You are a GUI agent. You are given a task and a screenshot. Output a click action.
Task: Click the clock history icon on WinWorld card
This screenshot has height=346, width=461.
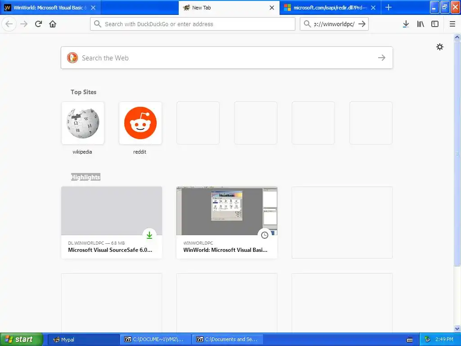[265, 235]
